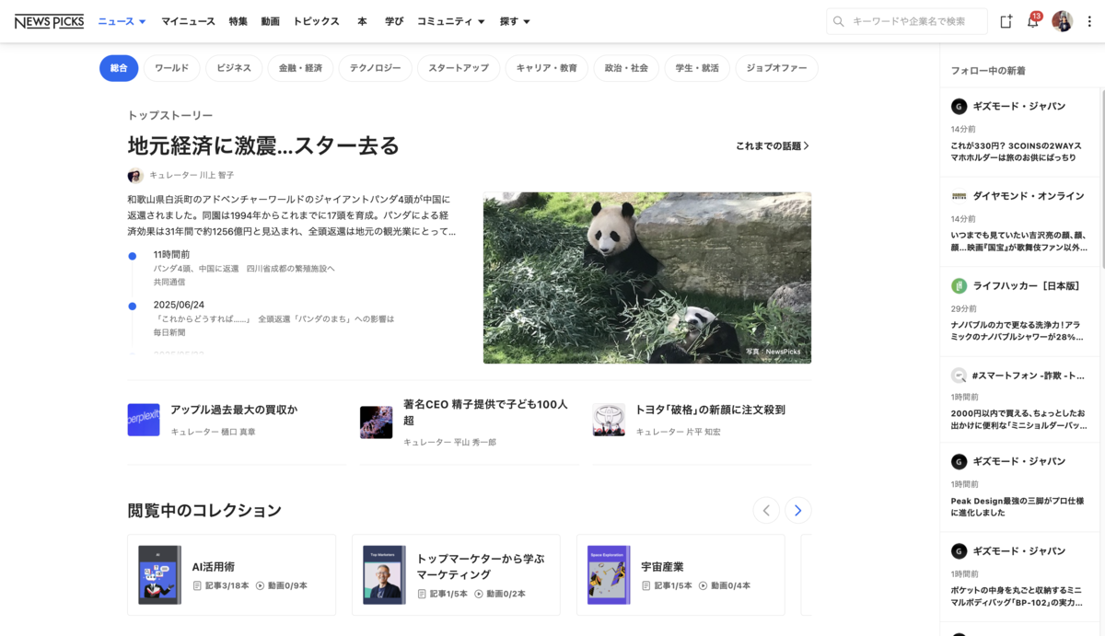Open 学び in top navigation
Image resolution: width=1105 pixels, height=636 pixels.
click(394, 21)
